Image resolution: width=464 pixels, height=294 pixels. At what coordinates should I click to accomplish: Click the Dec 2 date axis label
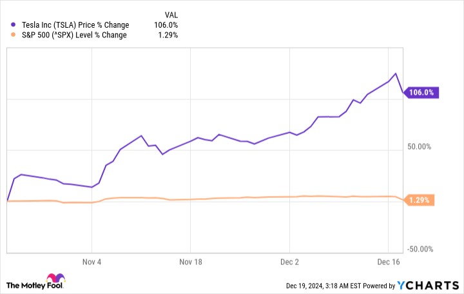tap(289, 262)
